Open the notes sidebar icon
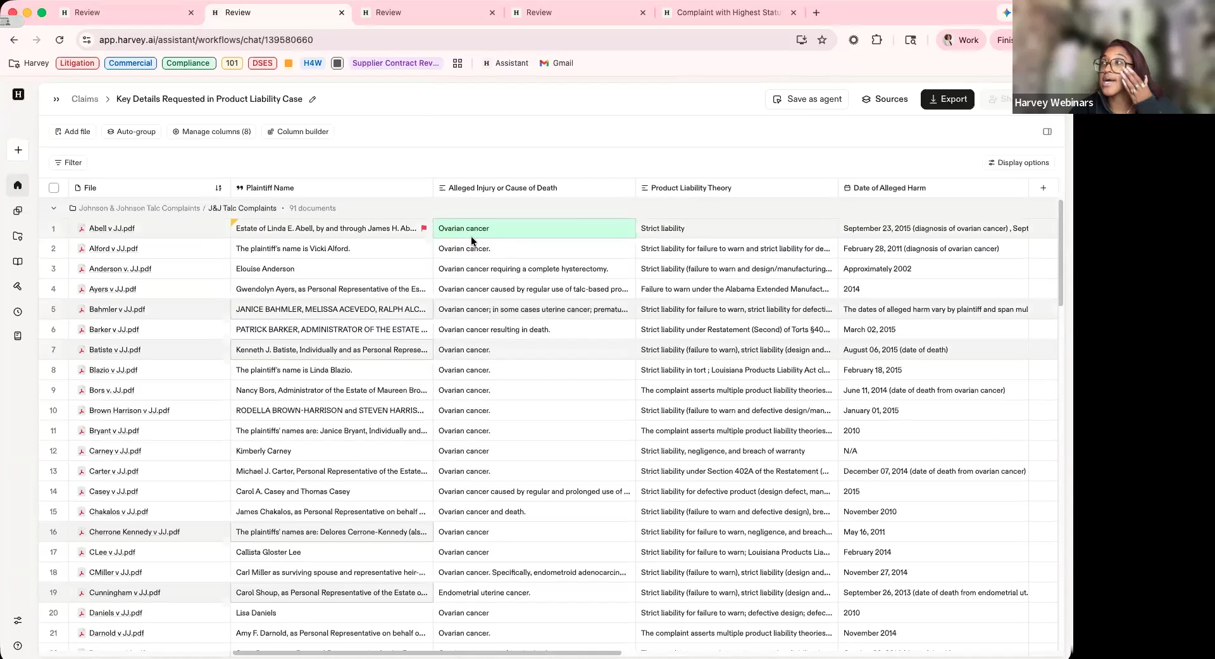Image resolution: width=1215 pixels, height=659 pixels. coord(18,336)
